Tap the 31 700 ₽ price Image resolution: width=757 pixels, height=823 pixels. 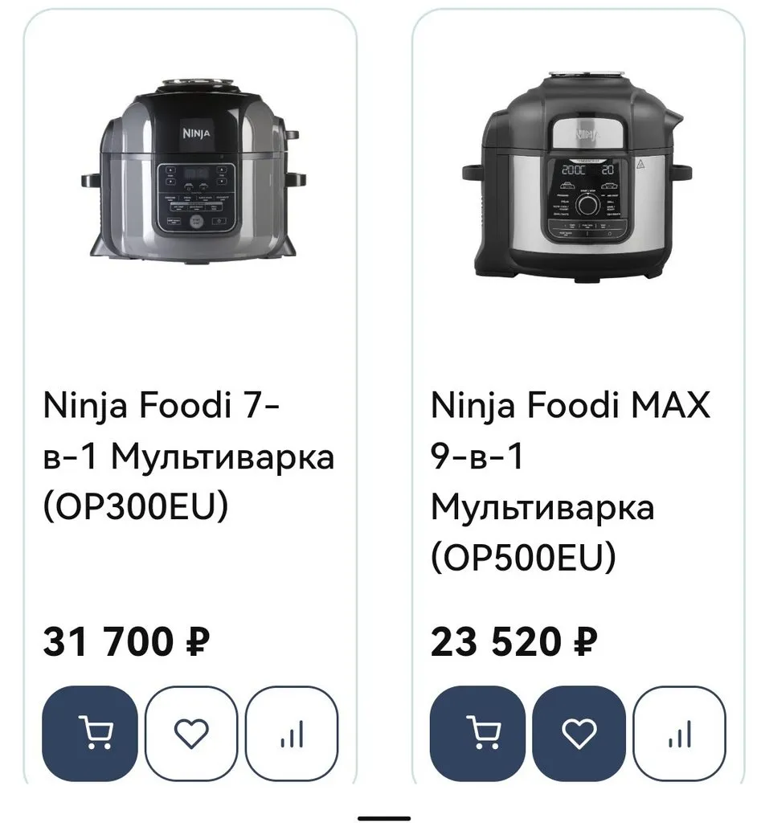coord(125,642)
